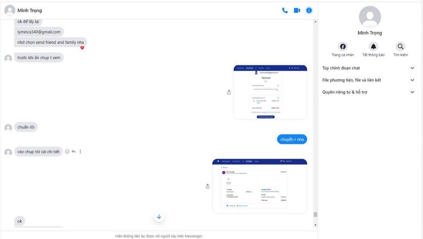The width and height of the screenshot is (423, 239).
Task: Open more options for 'vào chụp tôi cái chi tiết'
Action: (80, 152)
